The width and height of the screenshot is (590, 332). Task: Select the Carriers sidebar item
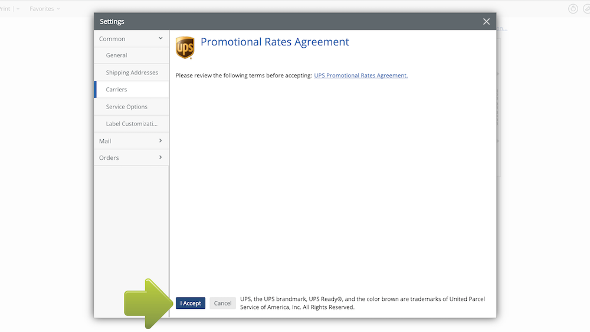pos(117,90)
